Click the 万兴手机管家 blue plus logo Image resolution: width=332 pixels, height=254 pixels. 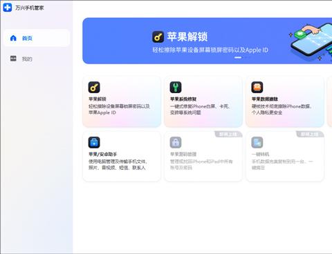[7, 8]
